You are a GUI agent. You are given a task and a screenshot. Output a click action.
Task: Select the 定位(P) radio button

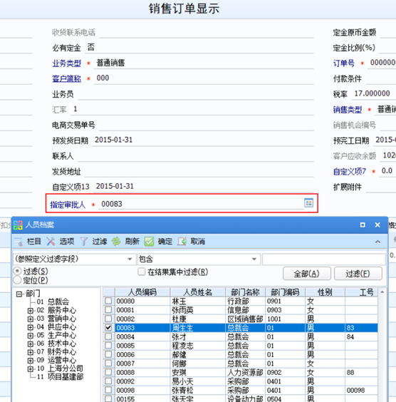(x=17, y=280)
